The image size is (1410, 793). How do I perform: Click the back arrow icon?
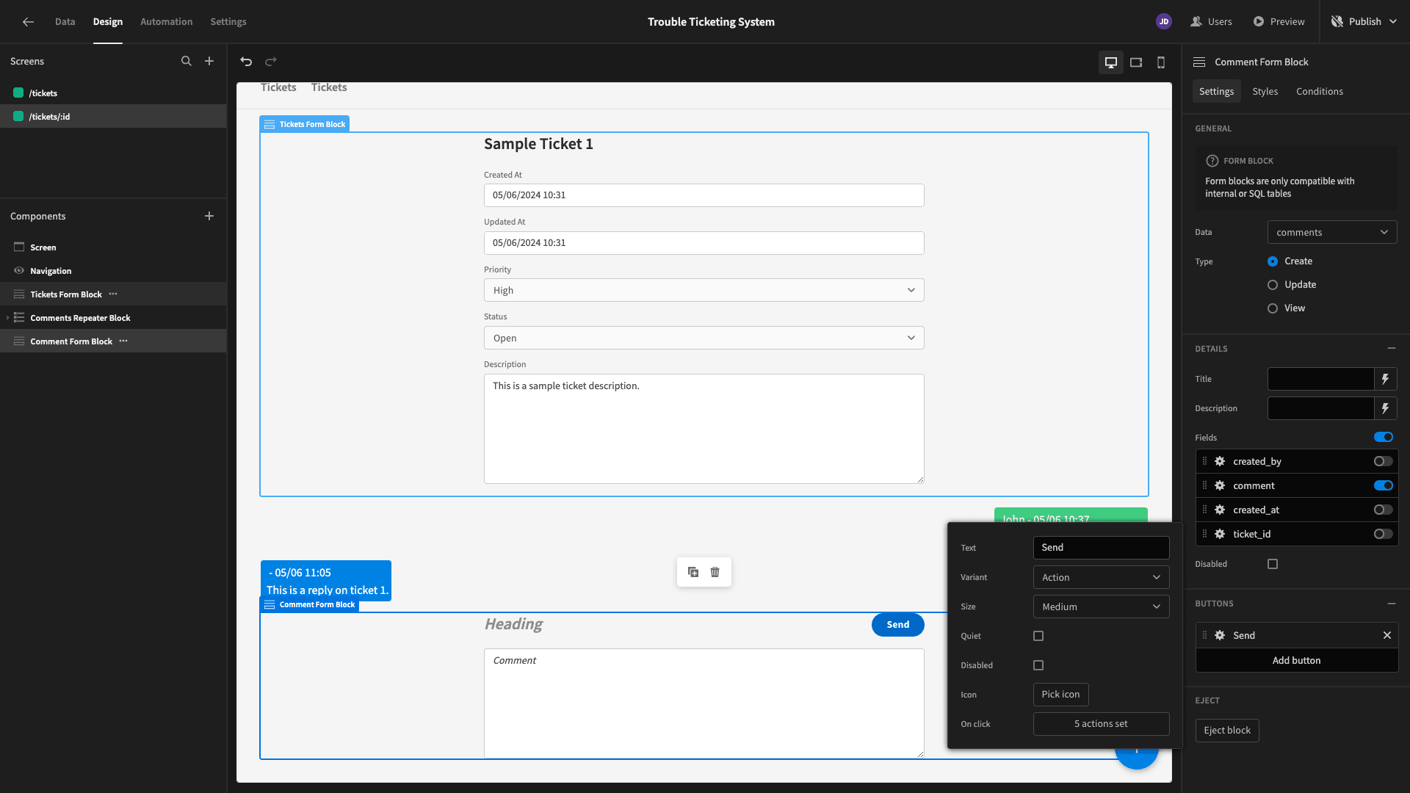point(28,22)
